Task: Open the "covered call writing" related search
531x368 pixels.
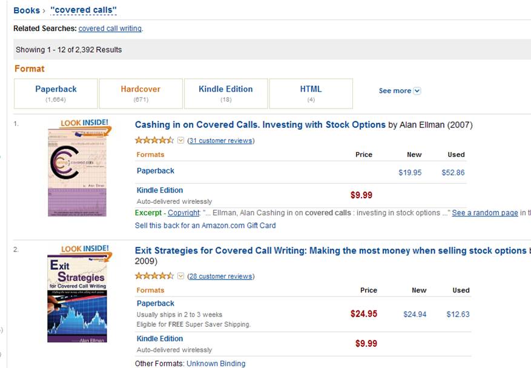Action: pos(110,28)
